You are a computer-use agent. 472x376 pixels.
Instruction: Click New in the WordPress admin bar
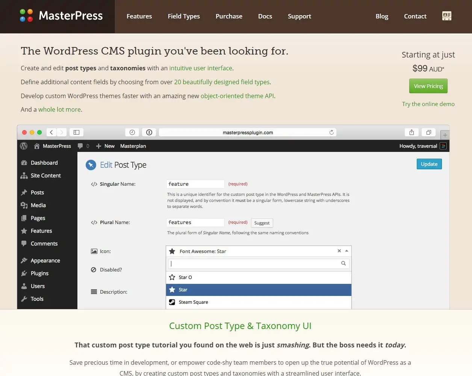[x=105, y=146]
